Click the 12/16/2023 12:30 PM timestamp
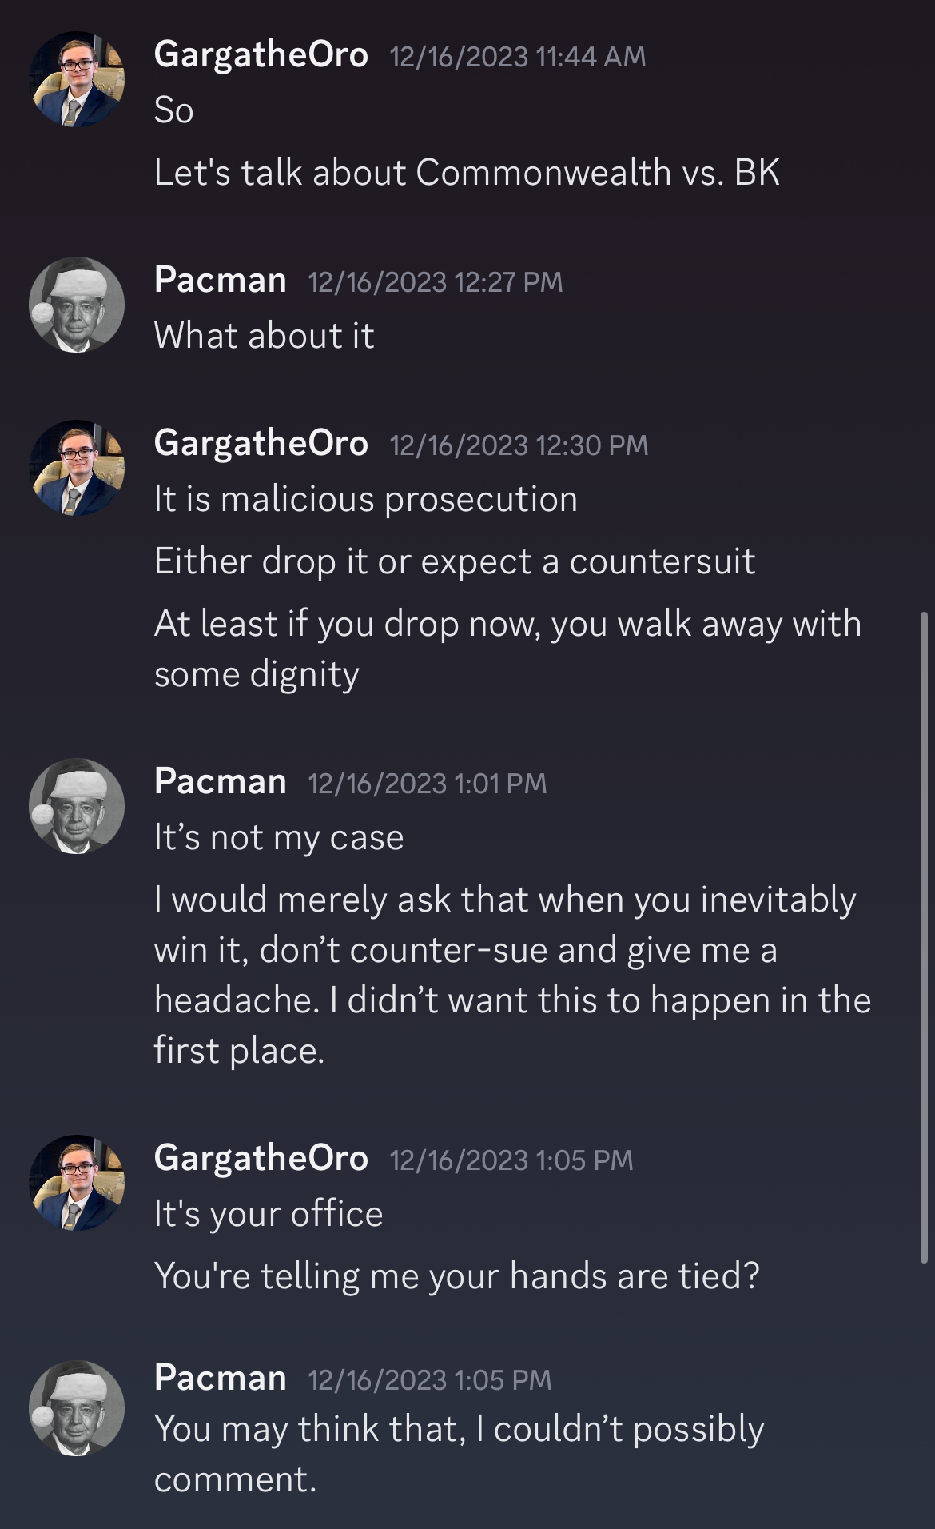Screen dimensions: 935x1529 tap(519, 445)
